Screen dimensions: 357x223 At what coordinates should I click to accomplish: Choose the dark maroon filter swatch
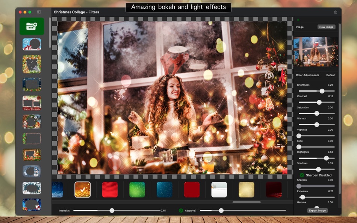pyautogui.click(x=274, y=189)
